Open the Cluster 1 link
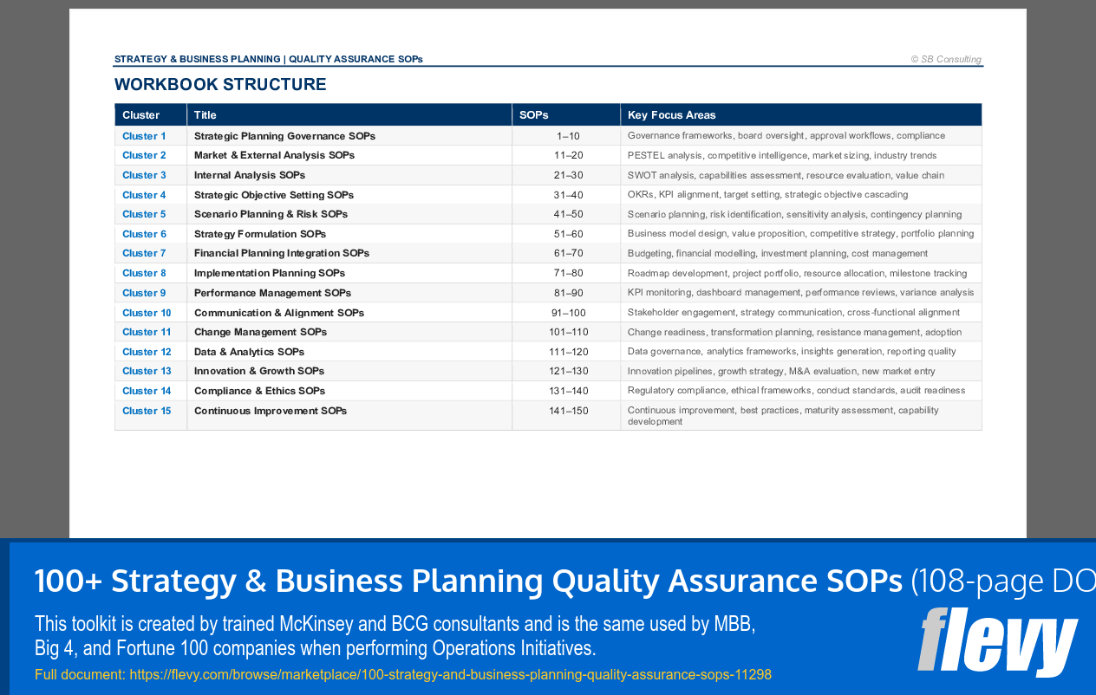 [x=143, y=135]
